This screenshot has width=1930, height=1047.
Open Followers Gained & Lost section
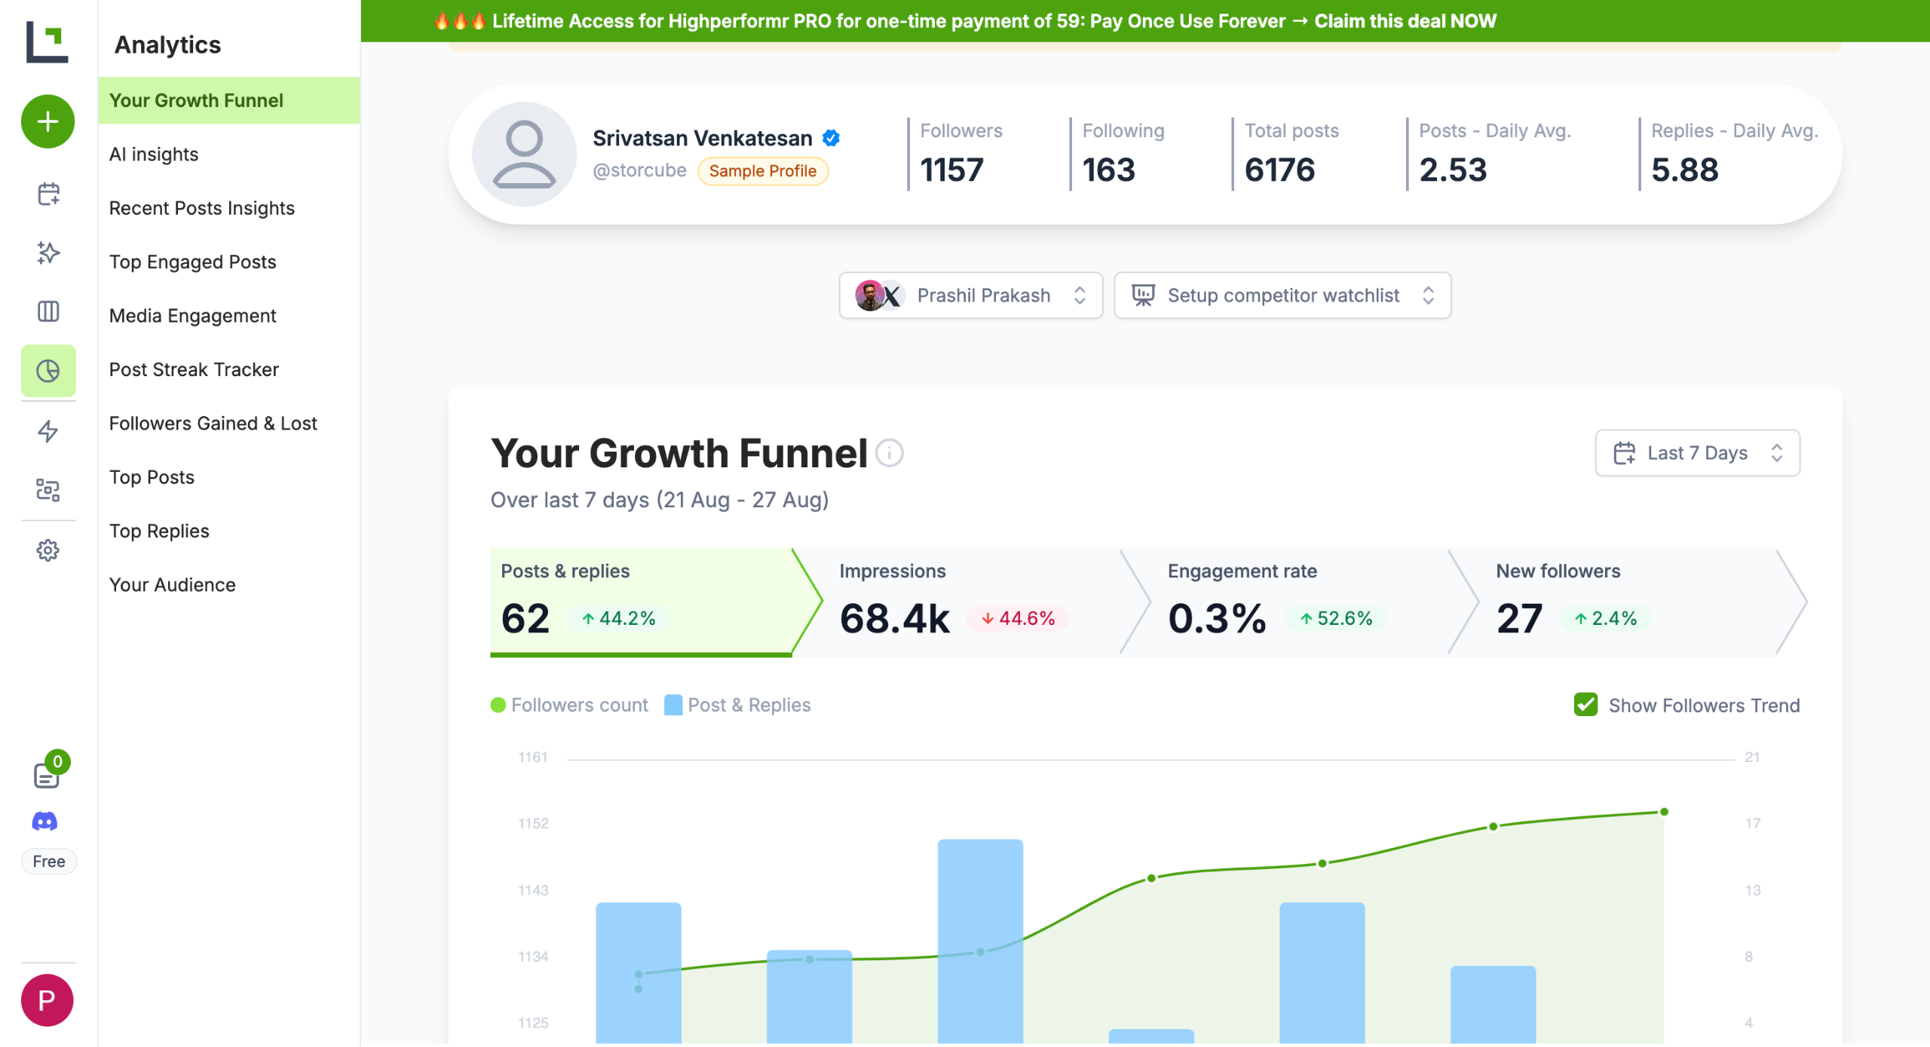click(213, 424)
